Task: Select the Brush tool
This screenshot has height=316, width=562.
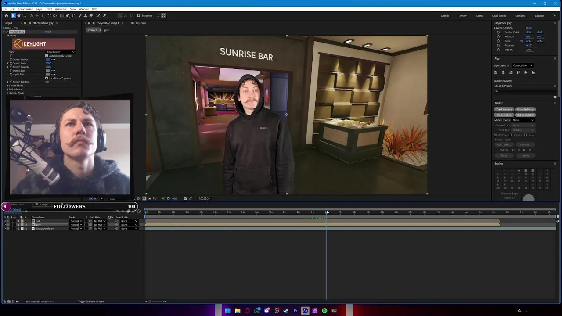Action: [x=80, y=16]
